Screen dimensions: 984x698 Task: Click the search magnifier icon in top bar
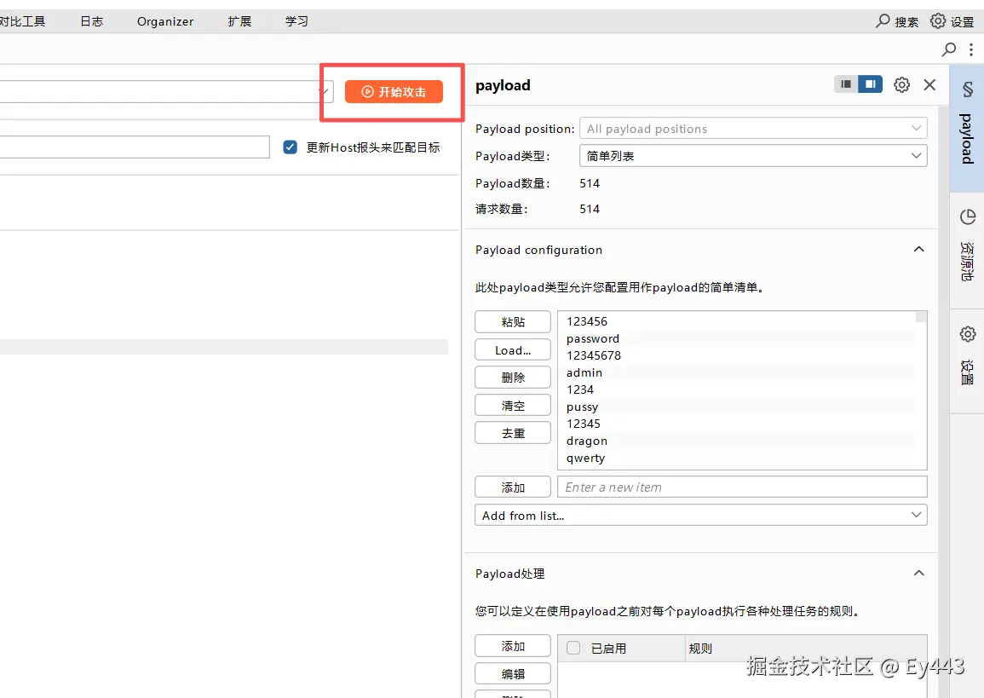pyautogui.click(x=883, y=20)
